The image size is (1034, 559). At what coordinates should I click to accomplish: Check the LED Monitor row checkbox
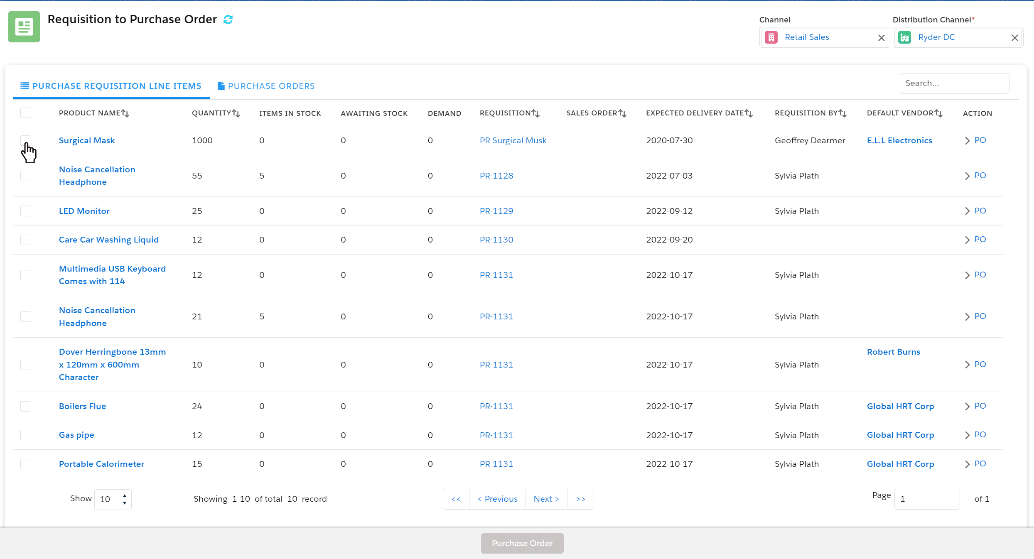point(26,211)
